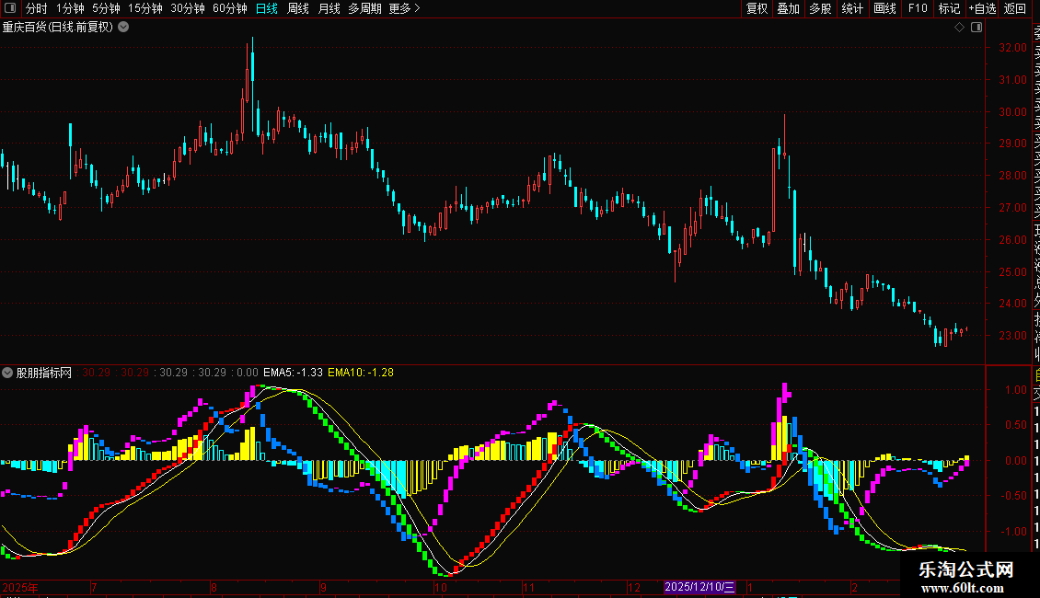This screenshot has width=1040, height=598.
Task: Switch to 月线 monthly chart
Action: coord(329,8)
